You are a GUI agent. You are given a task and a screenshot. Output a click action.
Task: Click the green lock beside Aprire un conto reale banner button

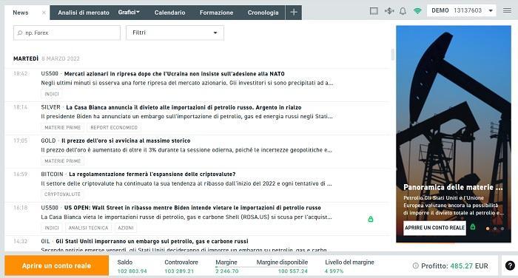tap(473, 227)
